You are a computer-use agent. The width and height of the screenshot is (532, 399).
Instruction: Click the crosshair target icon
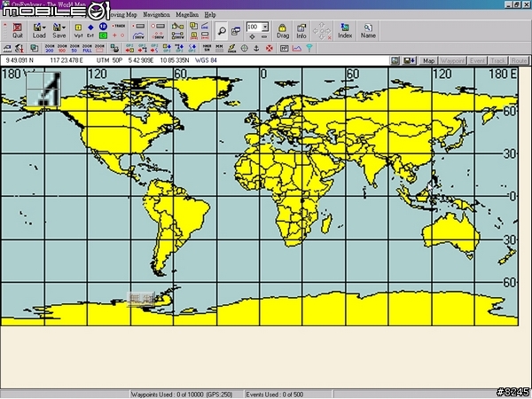point(245,48)
